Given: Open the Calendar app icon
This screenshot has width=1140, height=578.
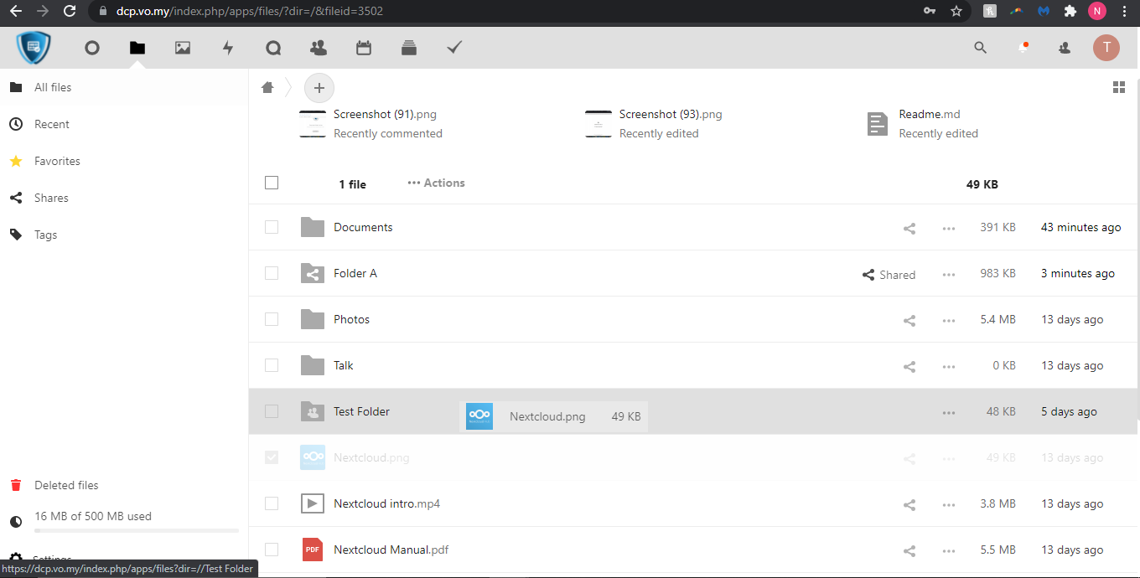Looking at the screenshot, I should [364, 48].
